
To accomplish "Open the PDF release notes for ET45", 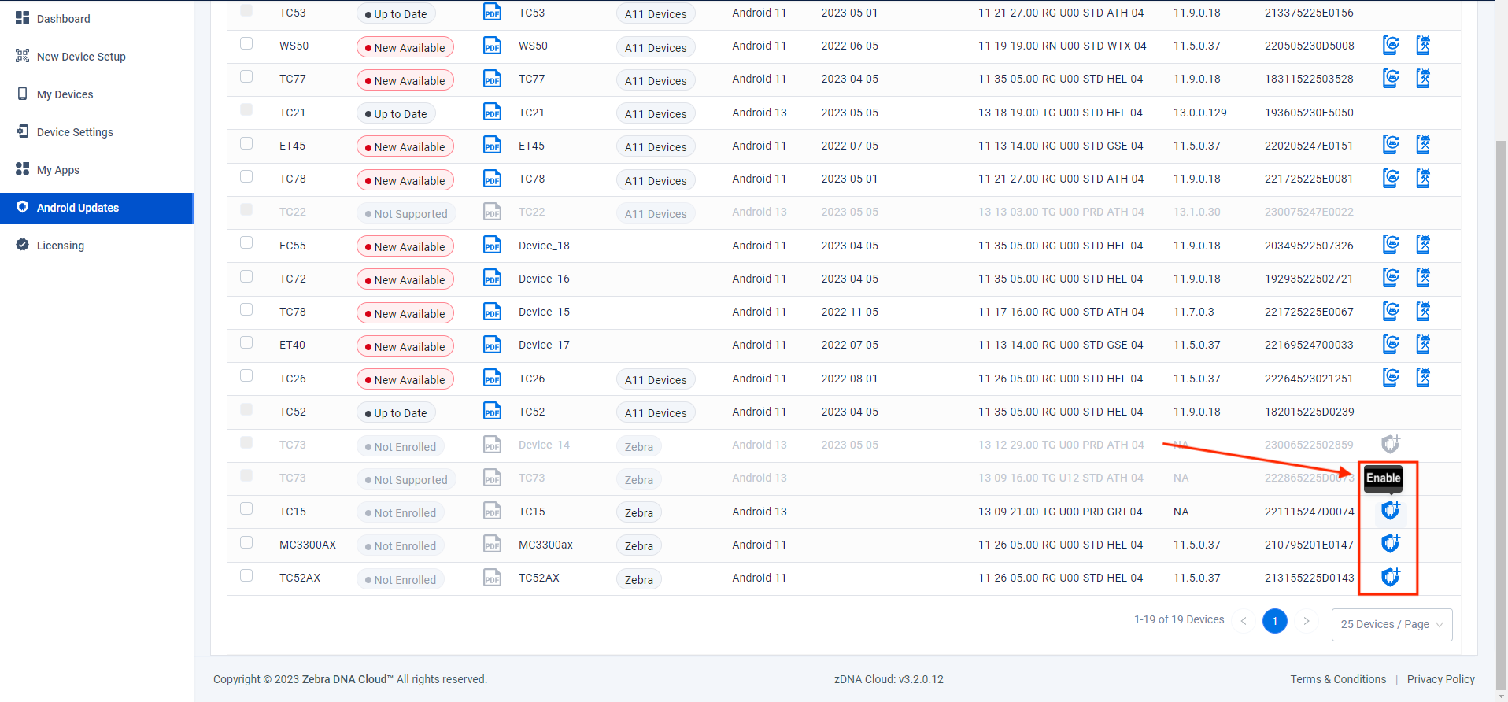I will (492, 146).
